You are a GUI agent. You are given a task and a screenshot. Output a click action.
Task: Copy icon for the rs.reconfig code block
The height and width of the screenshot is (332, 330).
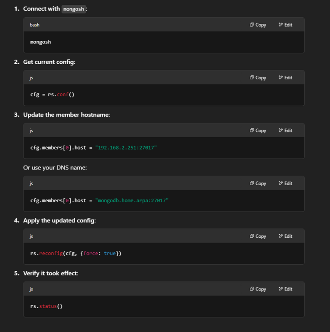click(x=252, y=236)
